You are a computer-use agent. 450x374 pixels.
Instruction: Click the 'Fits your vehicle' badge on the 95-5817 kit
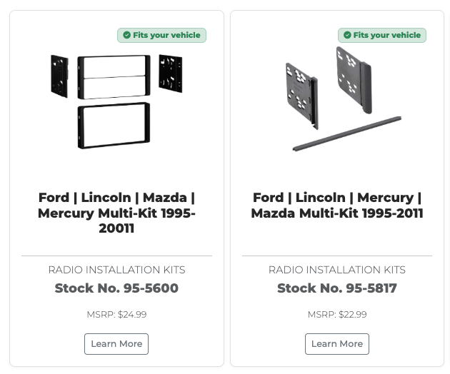pos(382,35)
